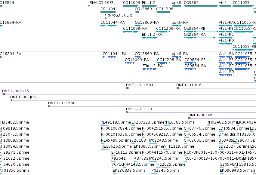Open protein ppk6-PA label
Viewport: 256px width, 175px height.
click(180, 54)
